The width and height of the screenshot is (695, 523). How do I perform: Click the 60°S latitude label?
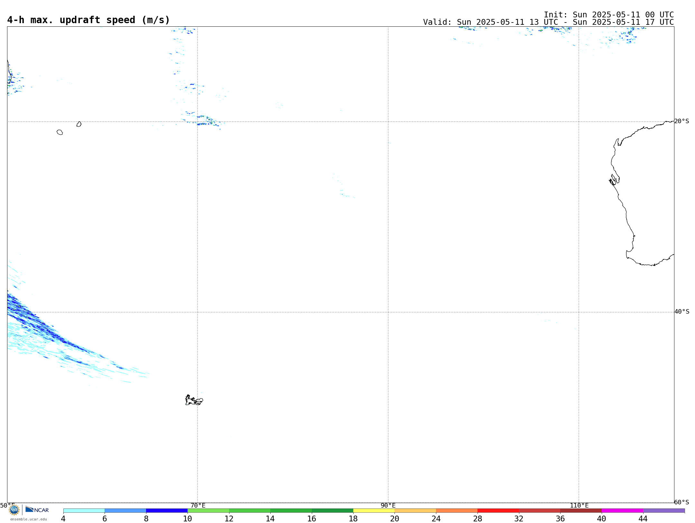pos(681,502)
